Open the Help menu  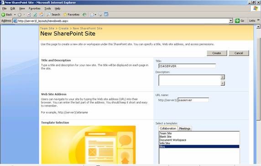point(57,9)
